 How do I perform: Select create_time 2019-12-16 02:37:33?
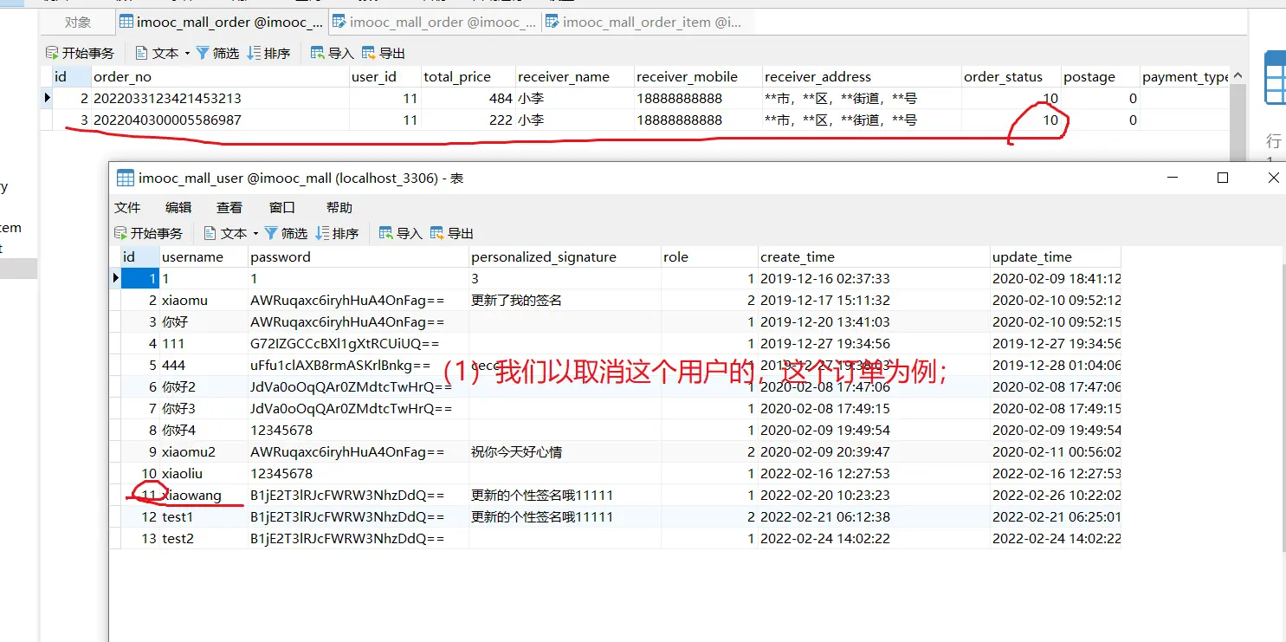point(874,279)
